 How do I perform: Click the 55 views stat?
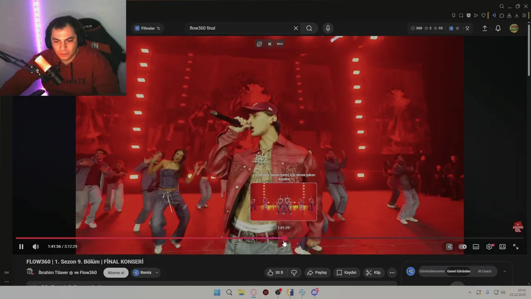438,28
